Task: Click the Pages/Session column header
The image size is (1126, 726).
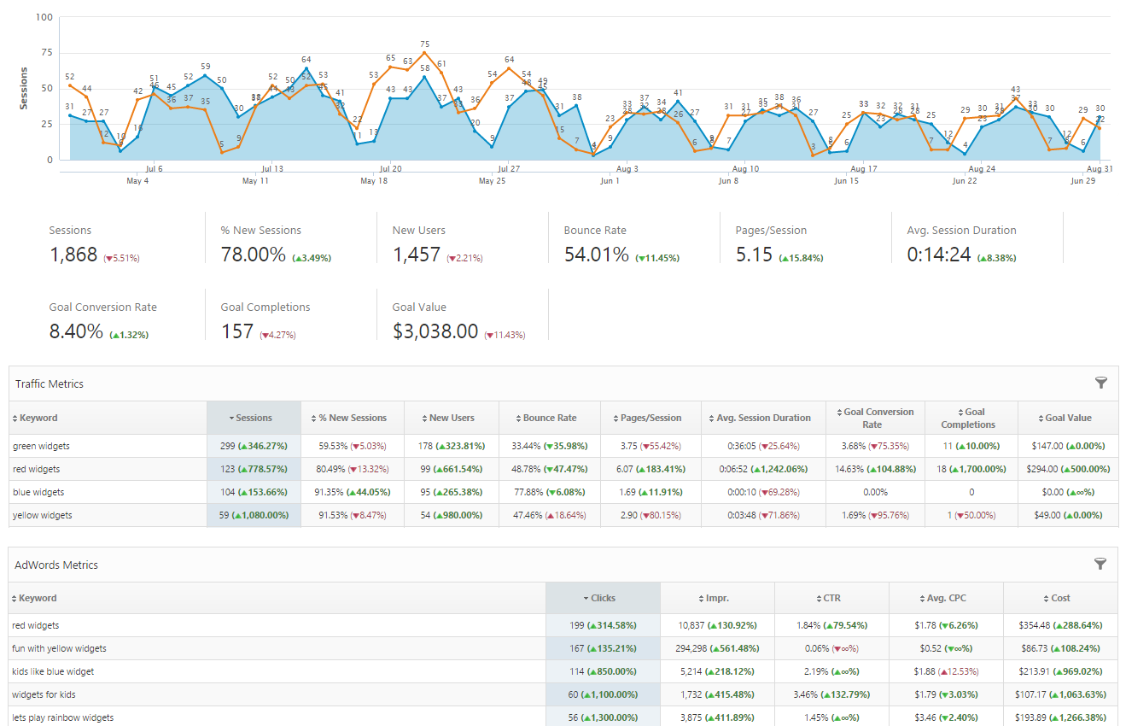Action: 651,418
